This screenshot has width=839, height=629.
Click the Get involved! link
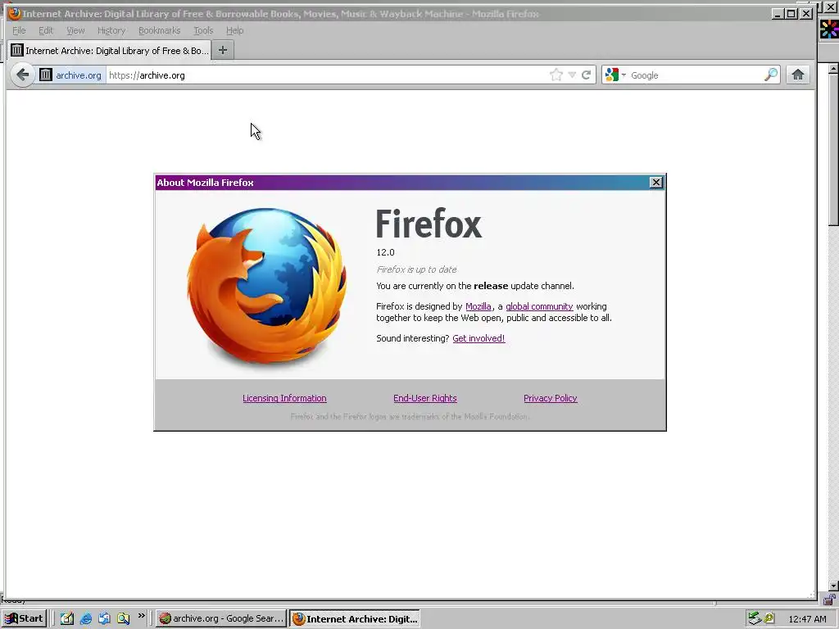tap(478, 338)
